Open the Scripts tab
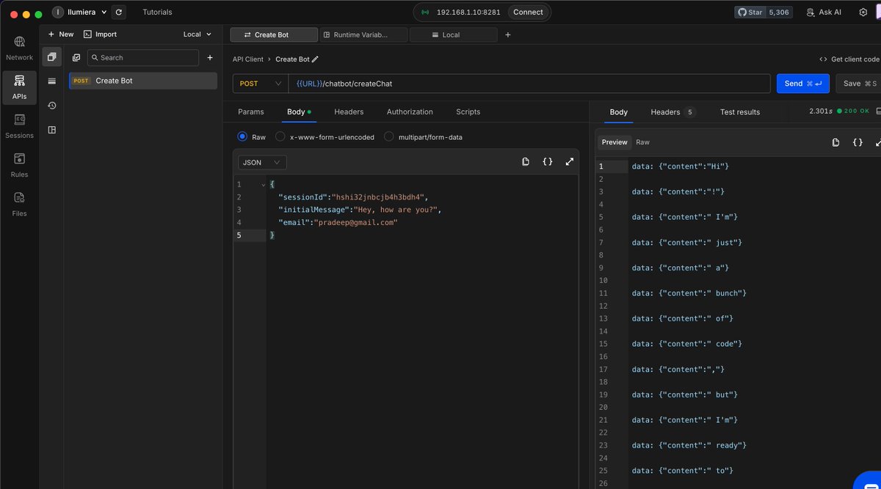This screenshot has height=489, width=881. [468, 112]
